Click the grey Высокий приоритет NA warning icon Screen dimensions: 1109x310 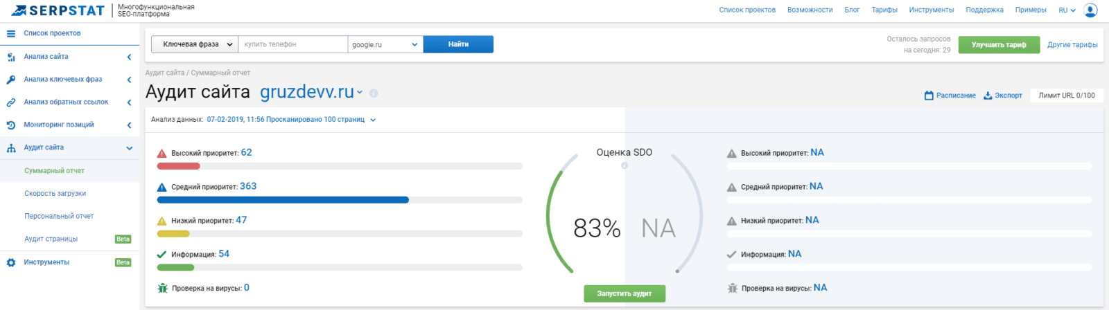click(x=731, y=154)
